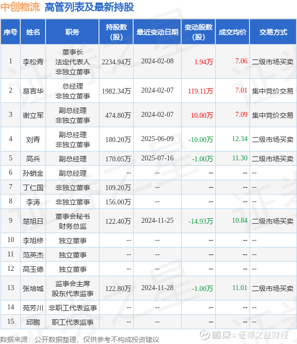Image resolution: width=297 pixels, height=344 pixels.
Task: Click the holding value 474.80万
Action: pos(118,115)
